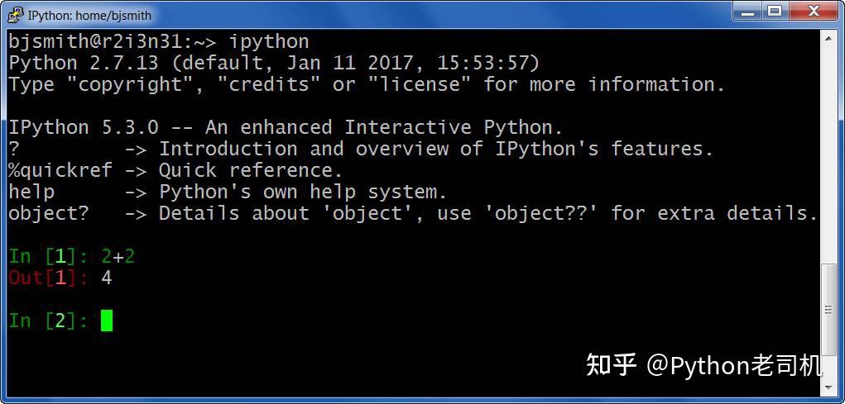Click the 知乎 @Python老司机 watermark
Image resolution: width=845 pixels, height=404 pixels.
point(703,365)
